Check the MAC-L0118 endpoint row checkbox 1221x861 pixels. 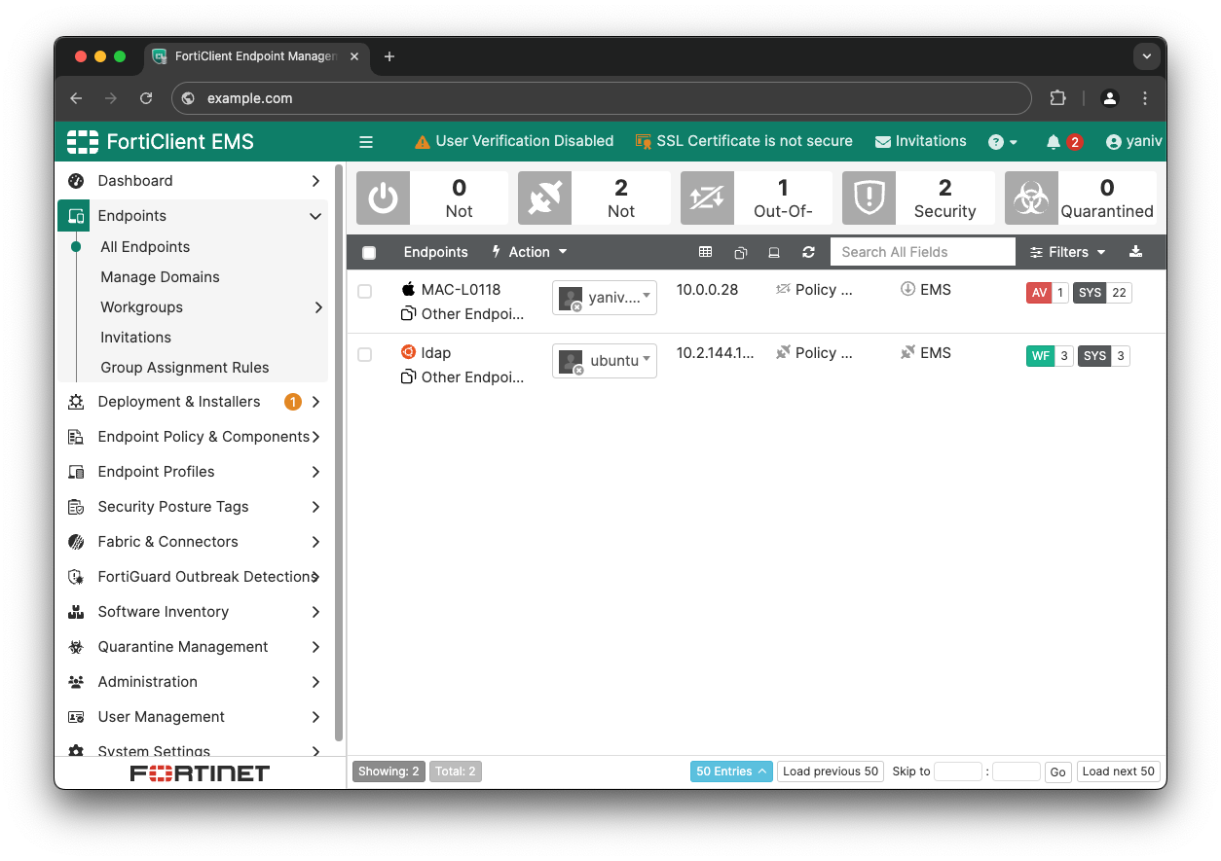[x=364, y=290]
